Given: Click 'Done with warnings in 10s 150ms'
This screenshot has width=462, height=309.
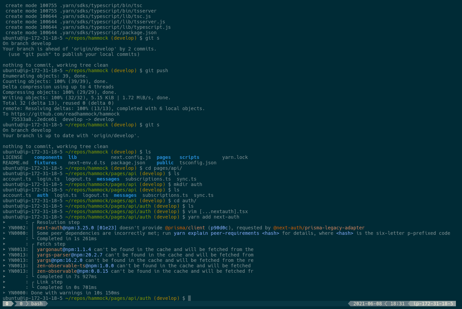Looking at the screenshot, I should tap(75, 293).
